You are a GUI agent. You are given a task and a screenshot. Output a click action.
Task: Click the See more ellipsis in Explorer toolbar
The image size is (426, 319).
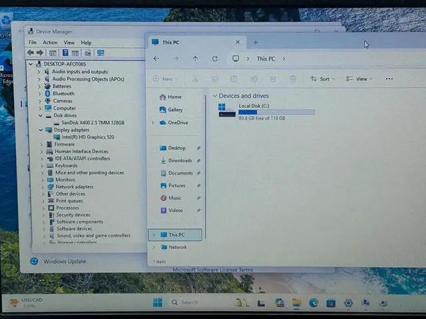[x=389, y=78]
